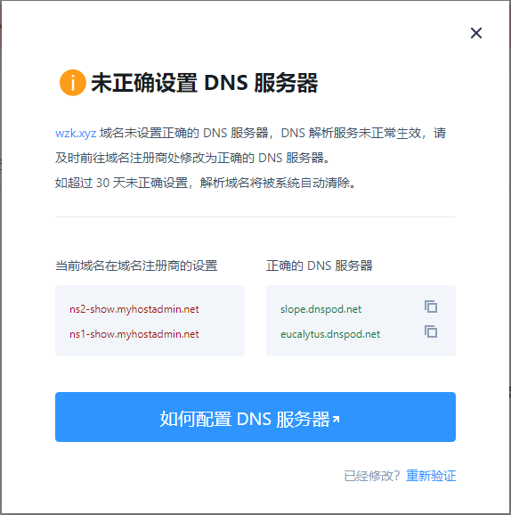The height and width of the screenshot is (515, 511).
Task: Click the 及时前往域名注册商处修改 instruction line
Action: [192, 158]
